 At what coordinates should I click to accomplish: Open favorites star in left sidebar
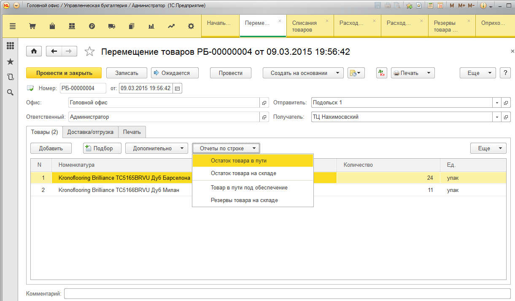click(x=11, y=61)
